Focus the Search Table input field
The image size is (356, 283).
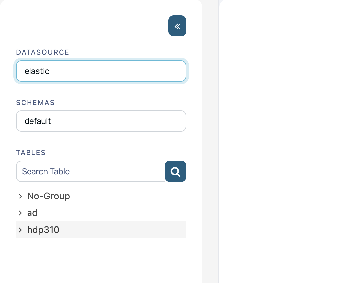[90, 171]
